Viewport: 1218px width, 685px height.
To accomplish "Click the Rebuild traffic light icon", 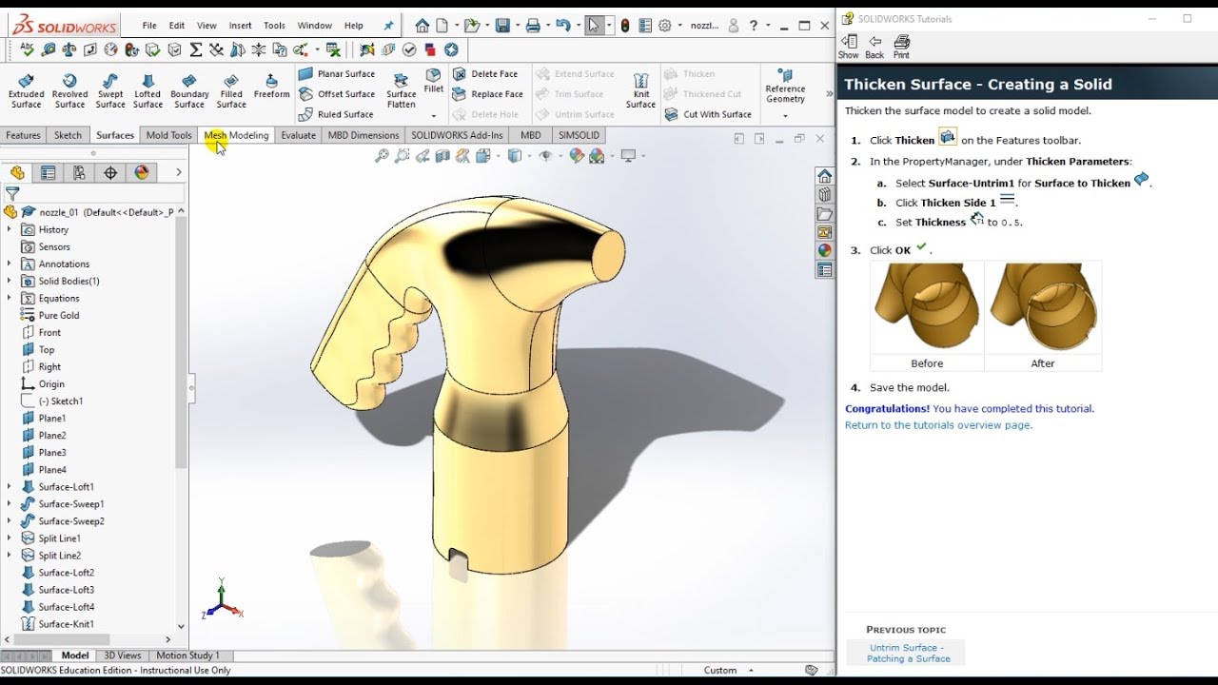I will [x=624, y=26].
